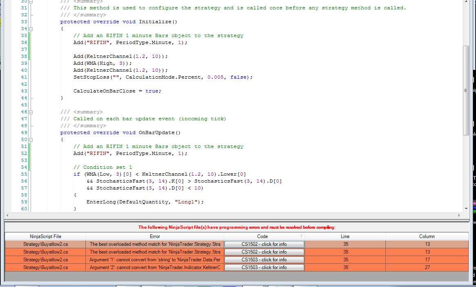Click line number 55 in the gutter
476x287 pixels.
24,174
